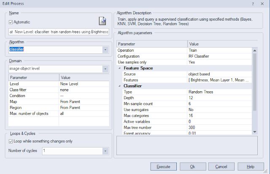Viewport: 270px width, 174px height.
Task: Click the process name document icon
Action: tap(102, 21)
